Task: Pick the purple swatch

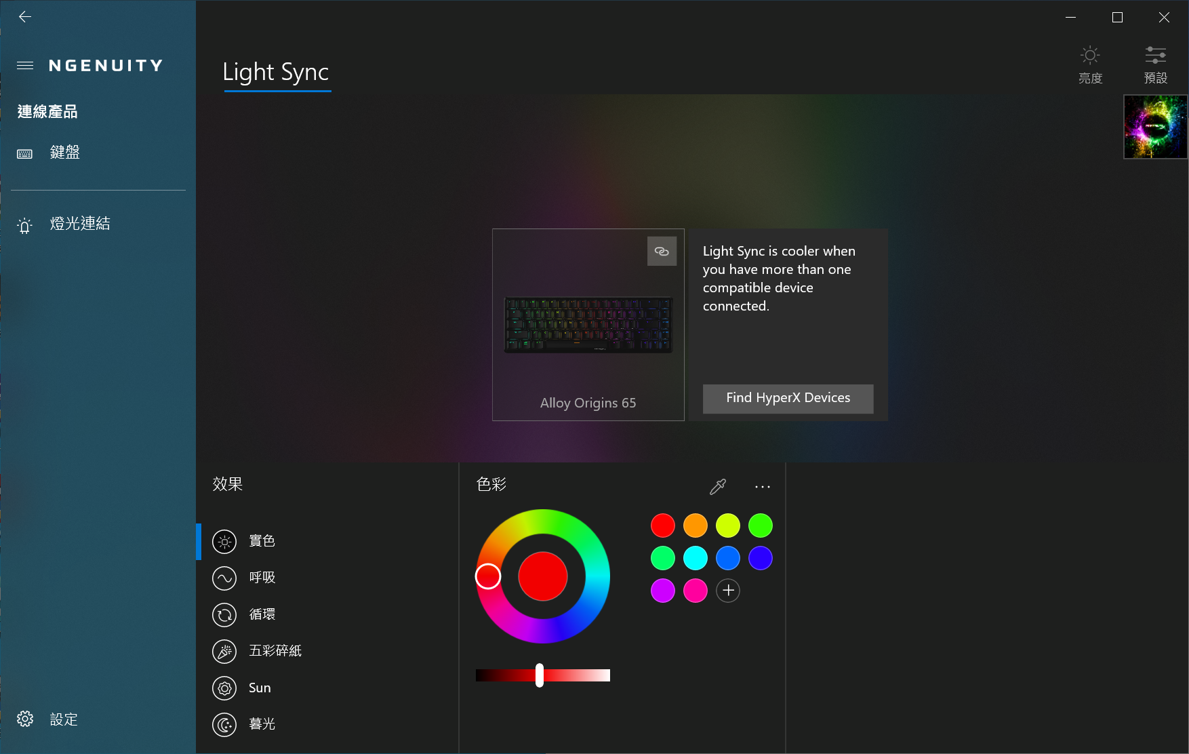Action: [663, 591]
